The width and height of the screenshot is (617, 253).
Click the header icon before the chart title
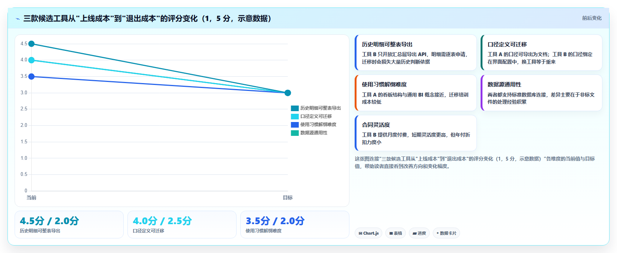point(18,19)
